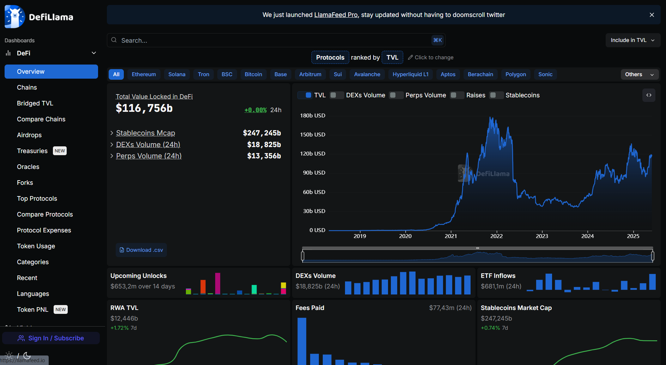The height and width of the screenshot is (365, 666).
Task: Click the NEW badge next to Token PNL
Action: [x=61, y=310]
